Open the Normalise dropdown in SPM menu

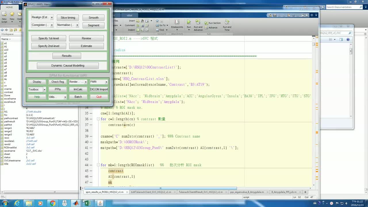click(x=68, y=25)
